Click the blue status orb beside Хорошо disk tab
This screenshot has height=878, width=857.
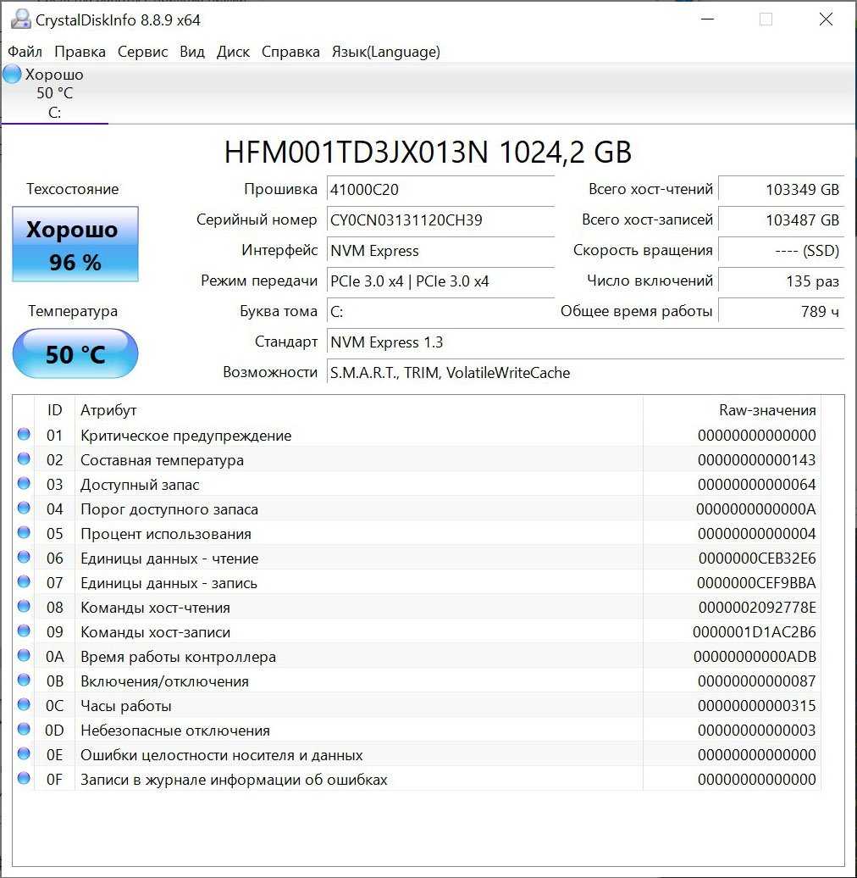coord(12,75)
